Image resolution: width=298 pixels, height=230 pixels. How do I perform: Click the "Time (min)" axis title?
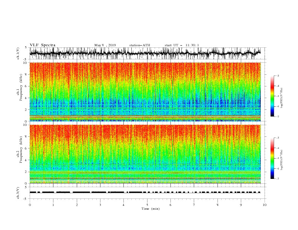coord(151,209)
